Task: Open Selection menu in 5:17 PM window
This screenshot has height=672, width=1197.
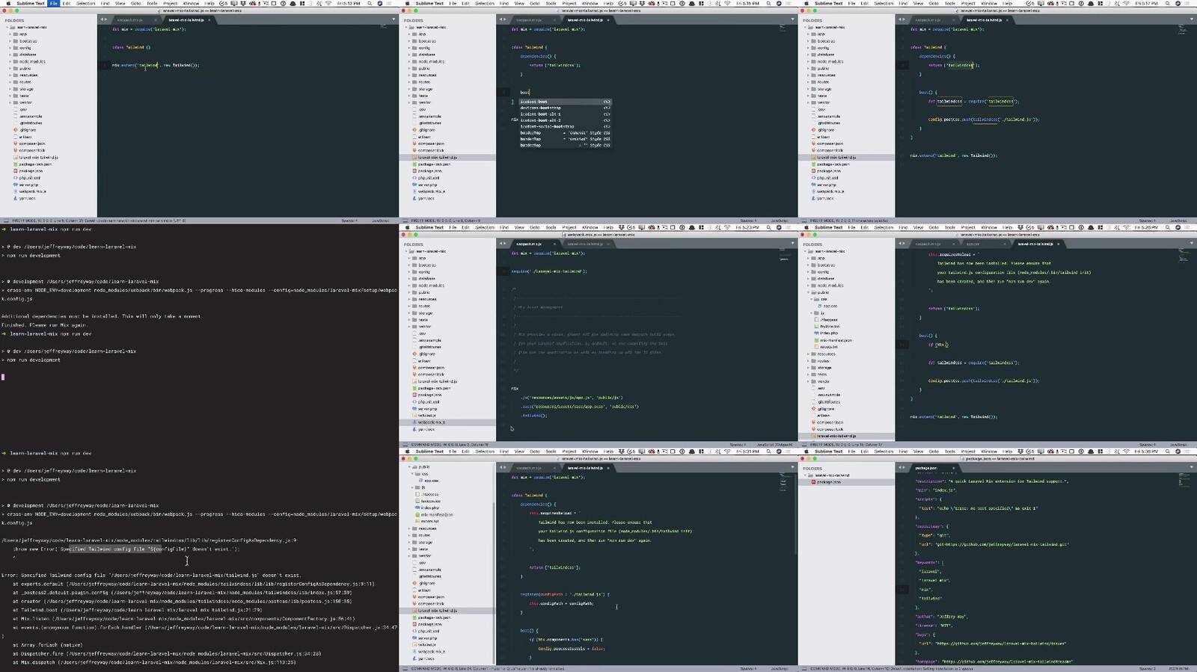Action: pyautogui.click(x=884, y=3)
